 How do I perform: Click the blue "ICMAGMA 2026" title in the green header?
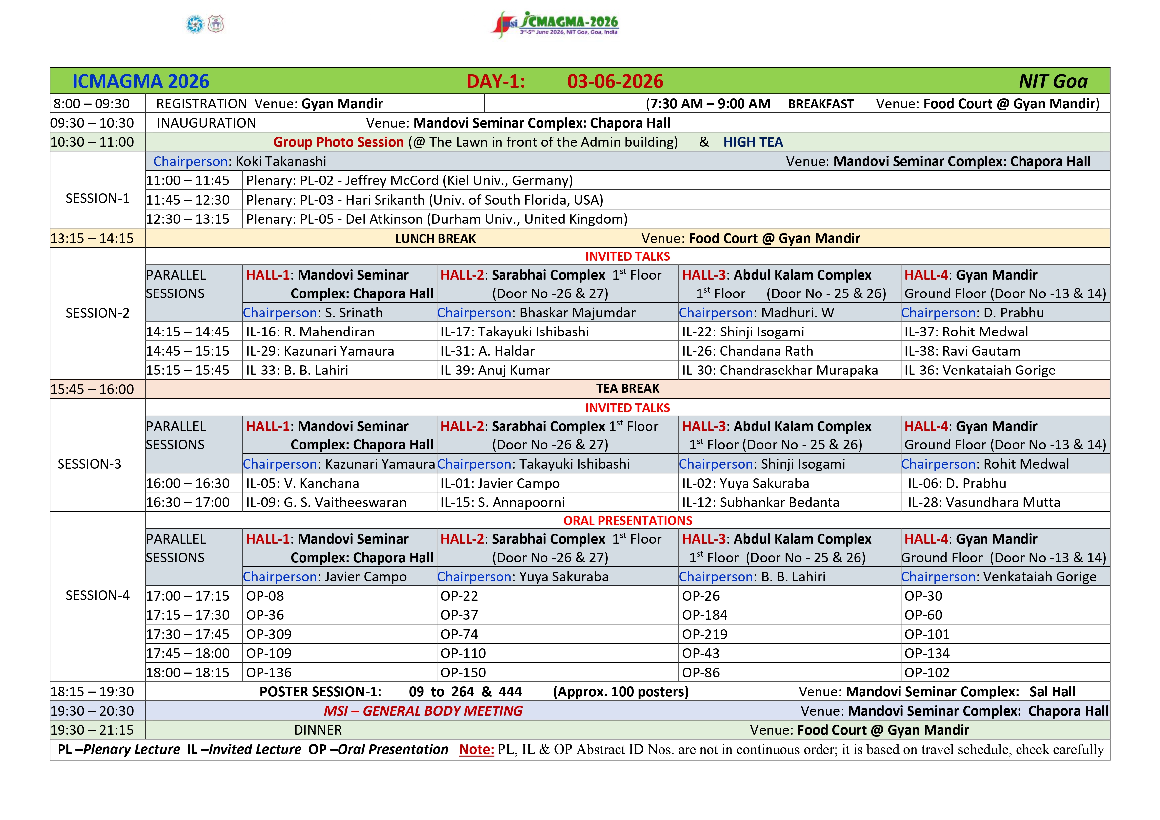click(140, 81)
